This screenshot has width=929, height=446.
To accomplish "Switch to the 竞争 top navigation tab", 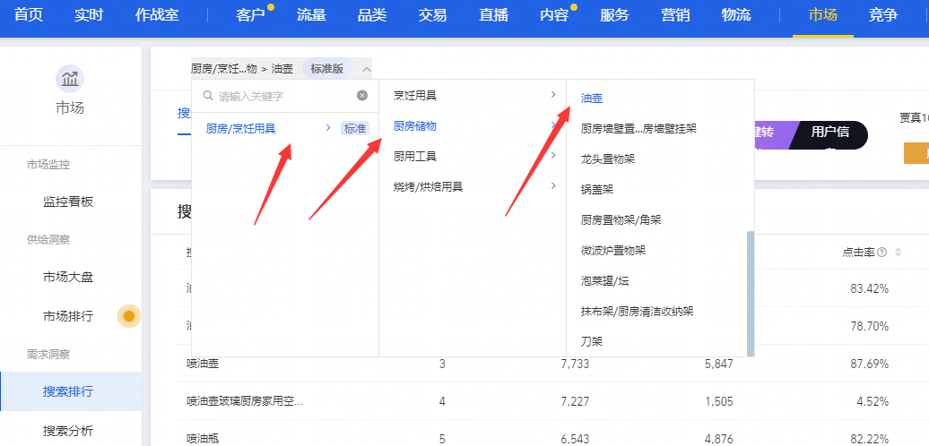I will pyautogui.click(x=882, y=15).
